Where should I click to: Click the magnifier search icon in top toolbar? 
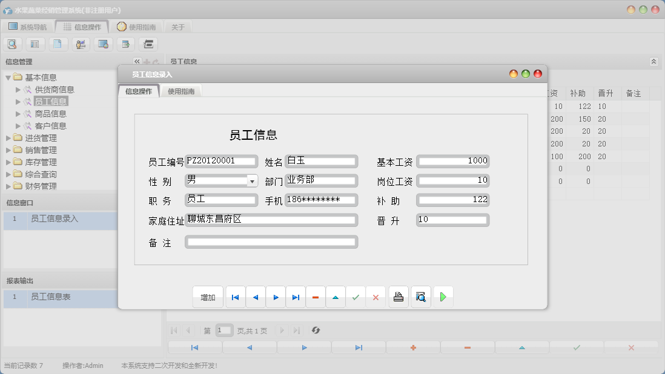[13, 44]
